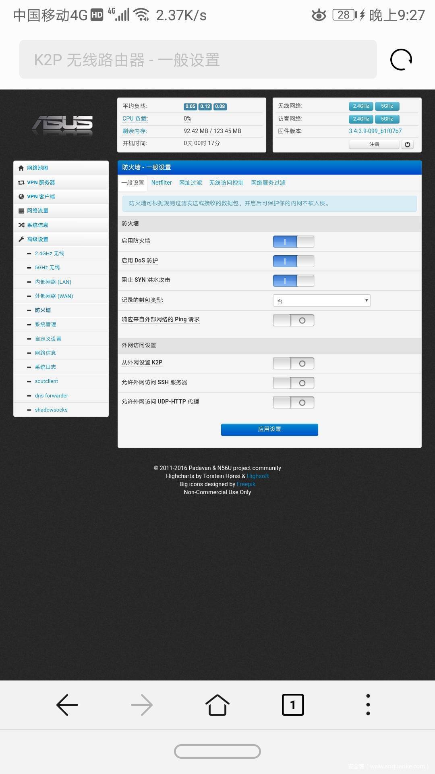Reload the page with the refresh icon
The height and width of the screenshot is (774, 435).
click(401, 60)
